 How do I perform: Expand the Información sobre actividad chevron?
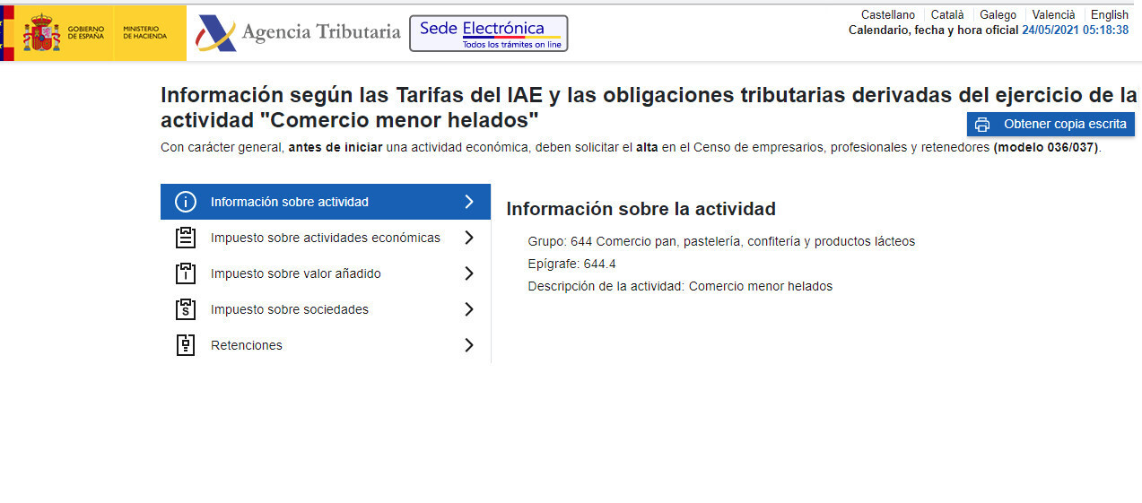[x=468, y=202]
